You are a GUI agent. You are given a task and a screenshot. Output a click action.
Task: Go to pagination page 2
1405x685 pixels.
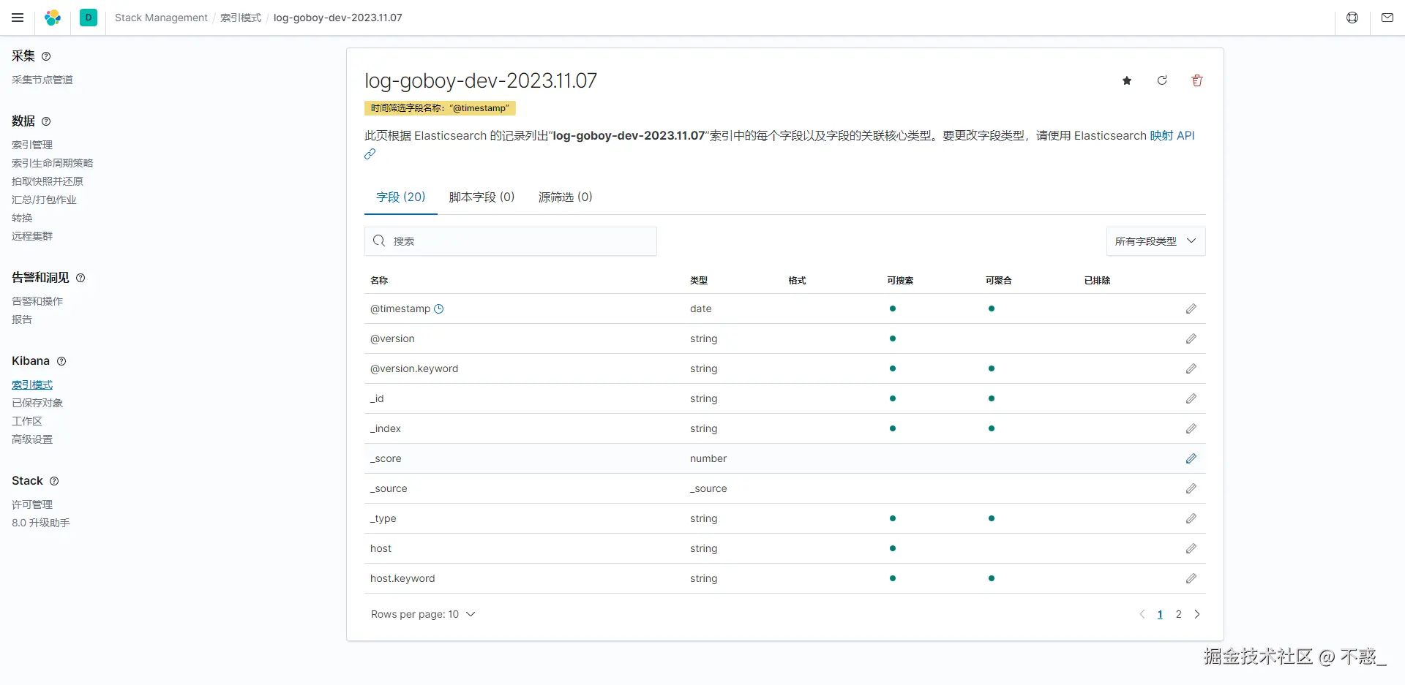pos(1178,614)
